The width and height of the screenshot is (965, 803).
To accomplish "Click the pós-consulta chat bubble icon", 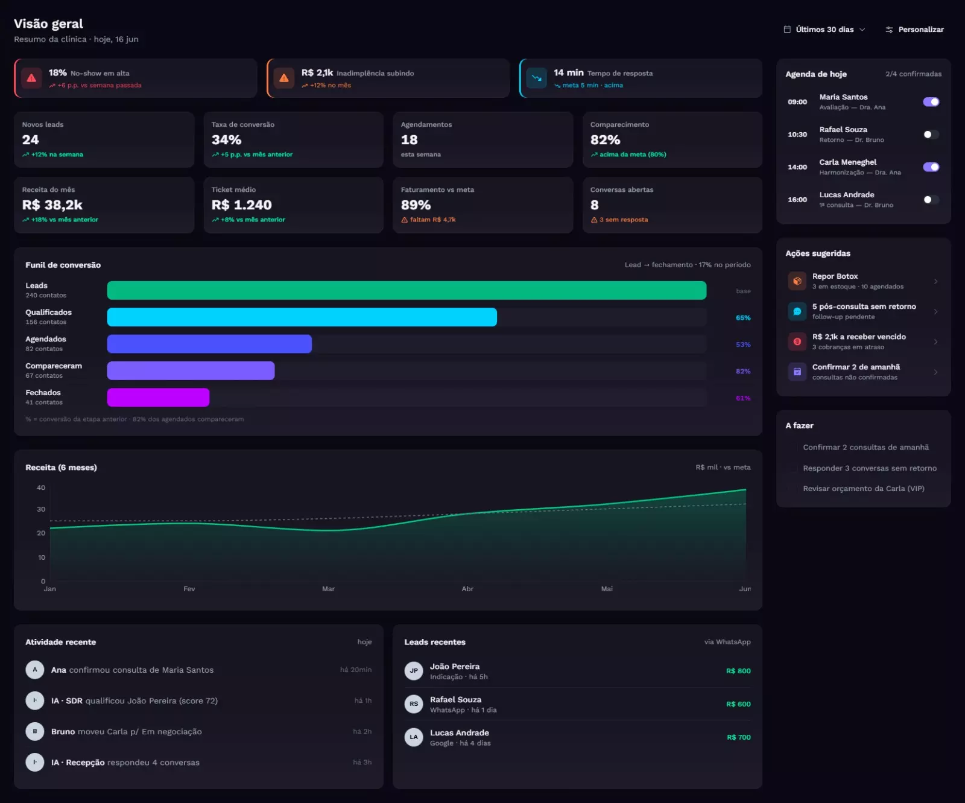I will (797, 311).
